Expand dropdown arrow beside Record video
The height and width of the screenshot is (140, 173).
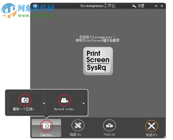pyautogui.click(x=84, y=103)
